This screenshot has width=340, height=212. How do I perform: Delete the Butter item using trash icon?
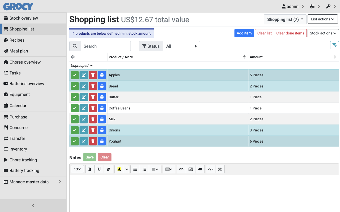pos(93,97)
